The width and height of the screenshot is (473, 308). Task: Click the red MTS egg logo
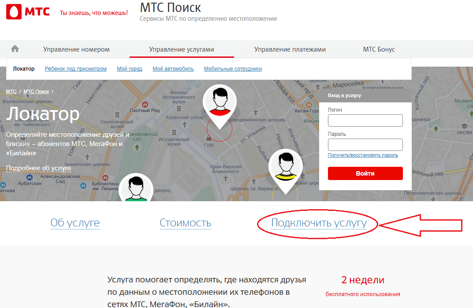coord(14,12)
